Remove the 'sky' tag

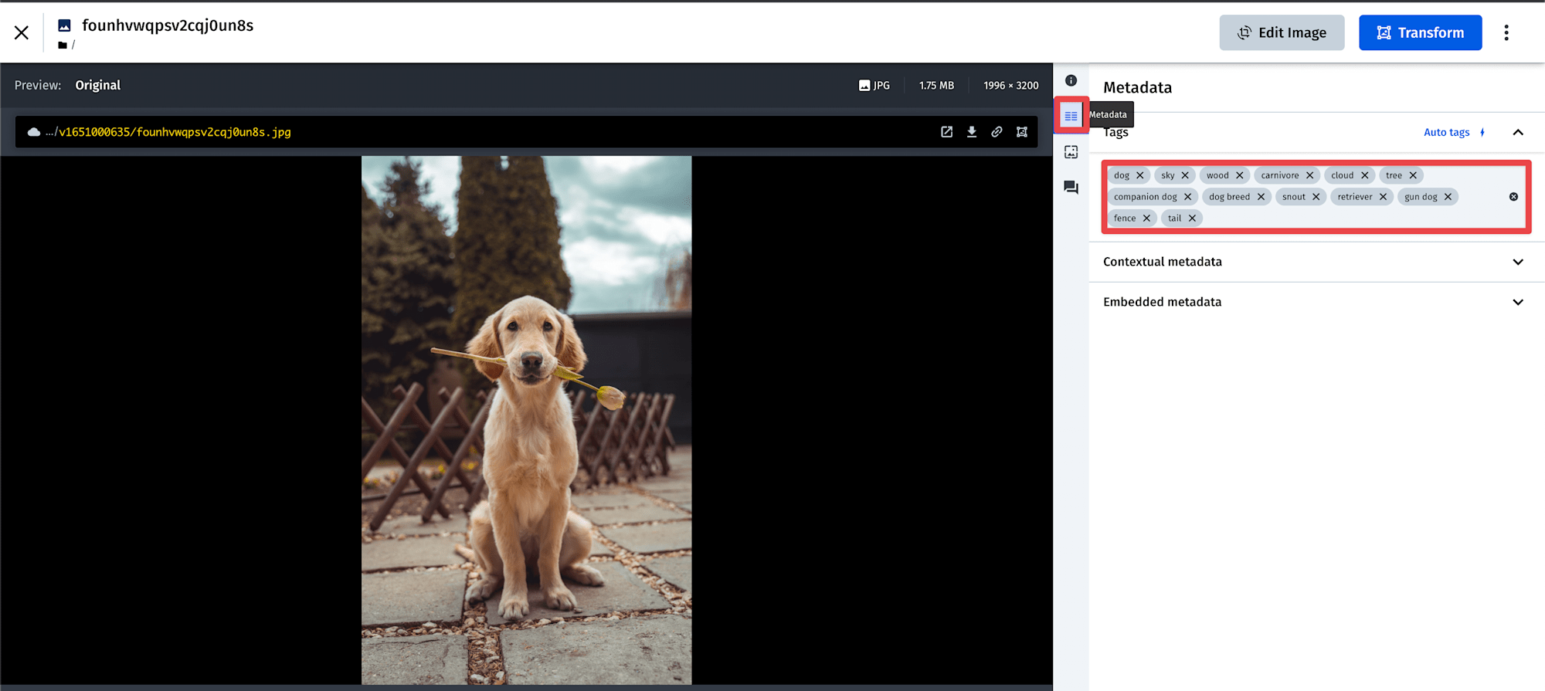coord(1185,175)
